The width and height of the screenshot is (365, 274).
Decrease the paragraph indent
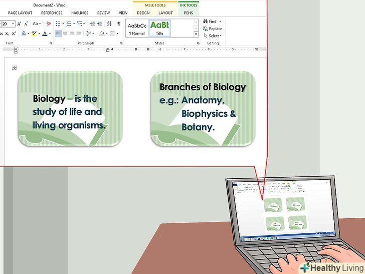(93, 24)
